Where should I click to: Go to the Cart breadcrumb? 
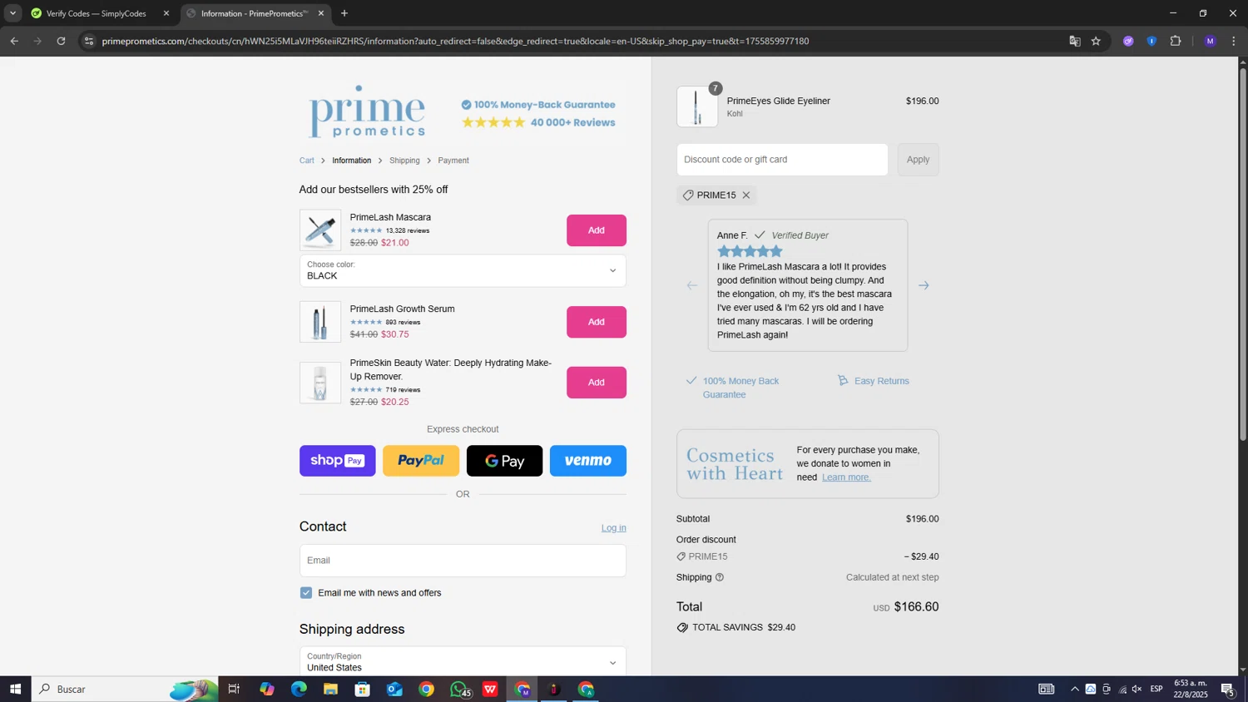[x=307, y=161]
